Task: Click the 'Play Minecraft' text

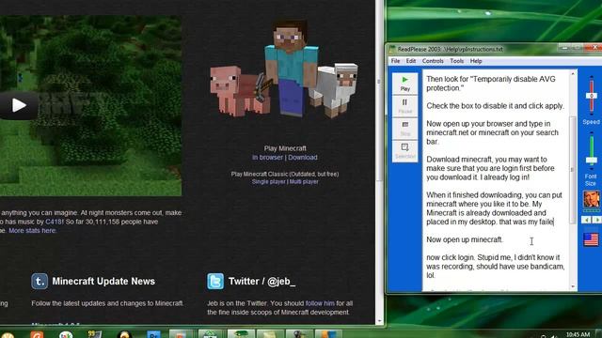Action: (285, 148)
